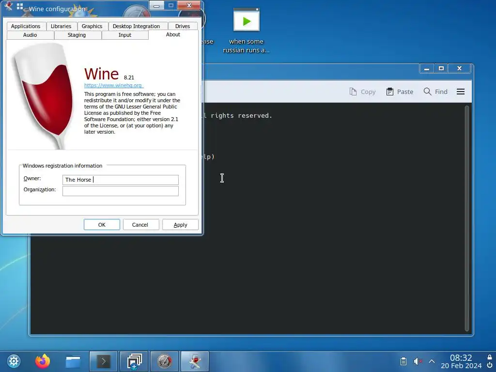Click Copy in the terminal toolbar
Screen dimensions: 496x372
(x=362, y=92)
